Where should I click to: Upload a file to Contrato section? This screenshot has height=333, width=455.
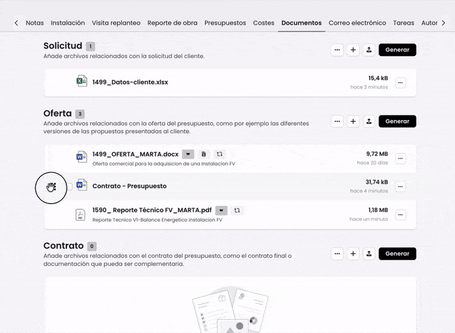pyautogui.click(x=369, y=254)
